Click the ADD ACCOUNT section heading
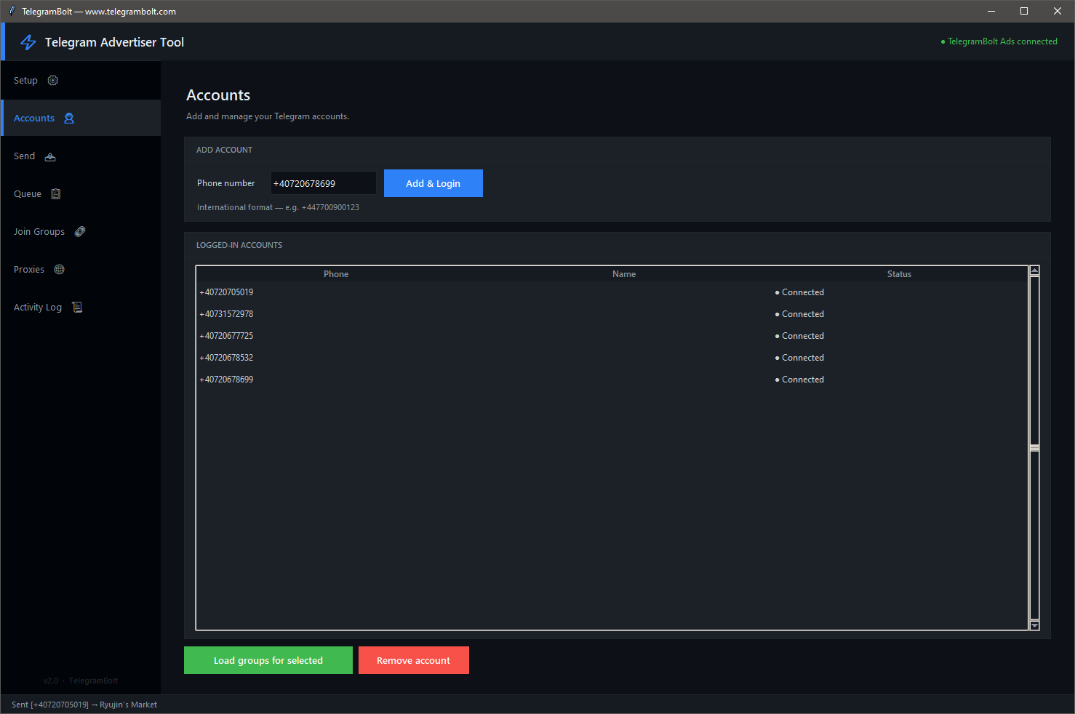 (224, 150)
